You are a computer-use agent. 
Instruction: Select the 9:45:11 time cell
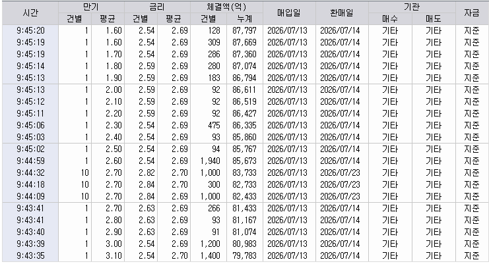click(x=30, y=113)
